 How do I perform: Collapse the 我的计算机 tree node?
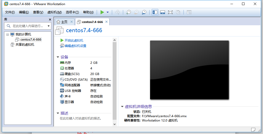[7, 34]
